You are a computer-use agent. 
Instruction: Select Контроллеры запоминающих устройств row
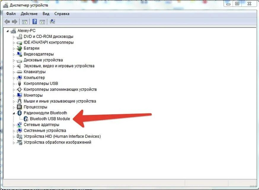(x=60, y=89)
